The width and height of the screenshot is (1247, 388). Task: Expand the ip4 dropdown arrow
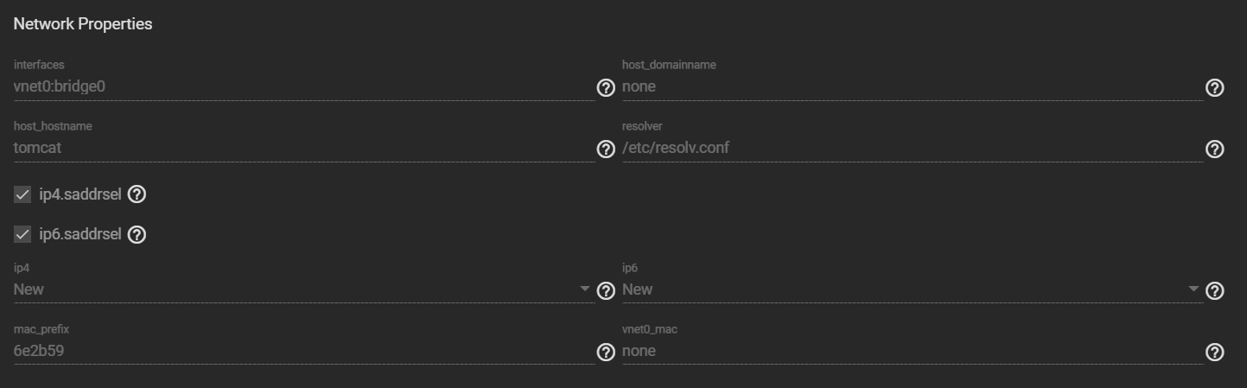(585, 289)
